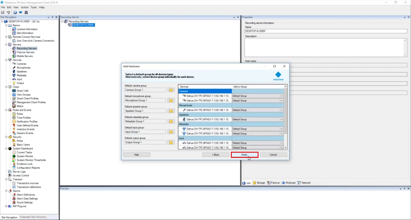The width and height of the screenshot is (411, 220).
Task: Open the Default Group dropdown for first camera
Action: [x=281, y=96]
